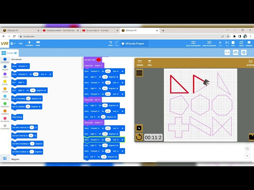
Task: Open the help question mark icon
Action: [244, 52]
